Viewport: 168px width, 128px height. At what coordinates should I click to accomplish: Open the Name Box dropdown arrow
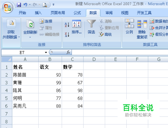46,53
